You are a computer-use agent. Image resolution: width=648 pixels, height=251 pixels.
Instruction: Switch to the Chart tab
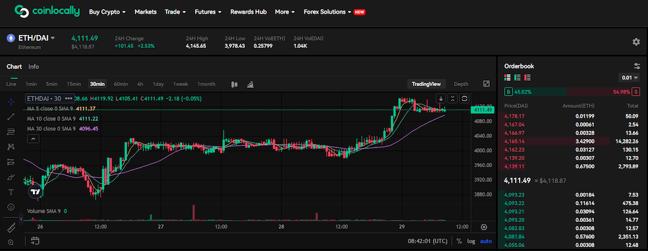coord(14,67)
